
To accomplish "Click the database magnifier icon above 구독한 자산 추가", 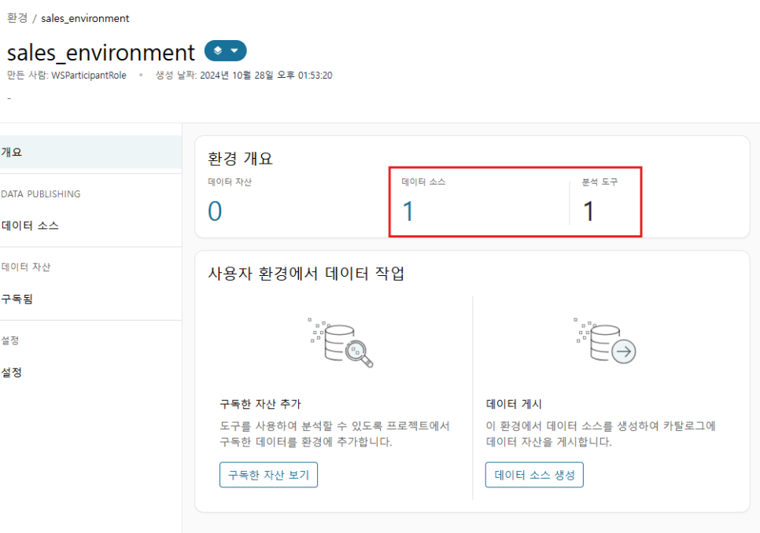I will 341,343.
